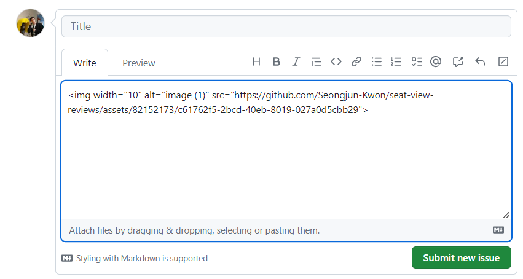Switch to the Preview tab
The image size is (523, 279).
pos(139,63)
